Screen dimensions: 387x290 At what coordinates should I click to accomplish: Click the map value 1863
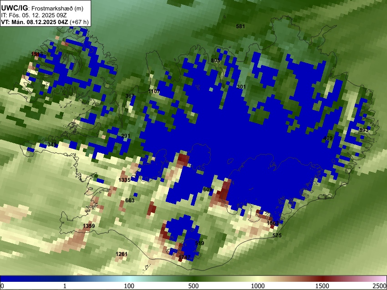[x=273, y=223]
